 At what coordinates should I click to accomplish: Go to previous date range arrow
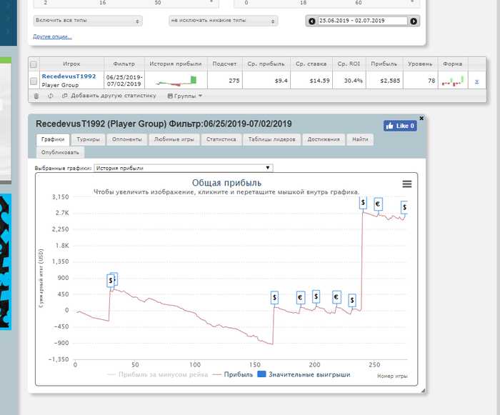point(312,21)
